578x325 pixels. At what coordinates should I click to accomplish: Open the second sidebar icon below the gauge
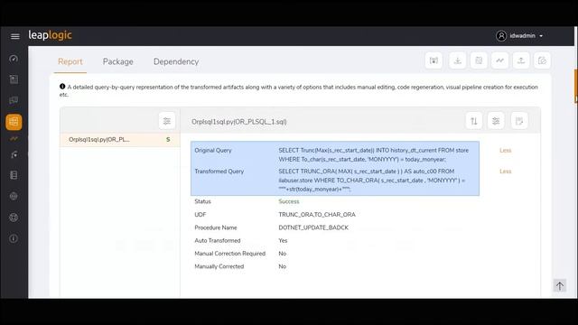(x=14, y=79)
